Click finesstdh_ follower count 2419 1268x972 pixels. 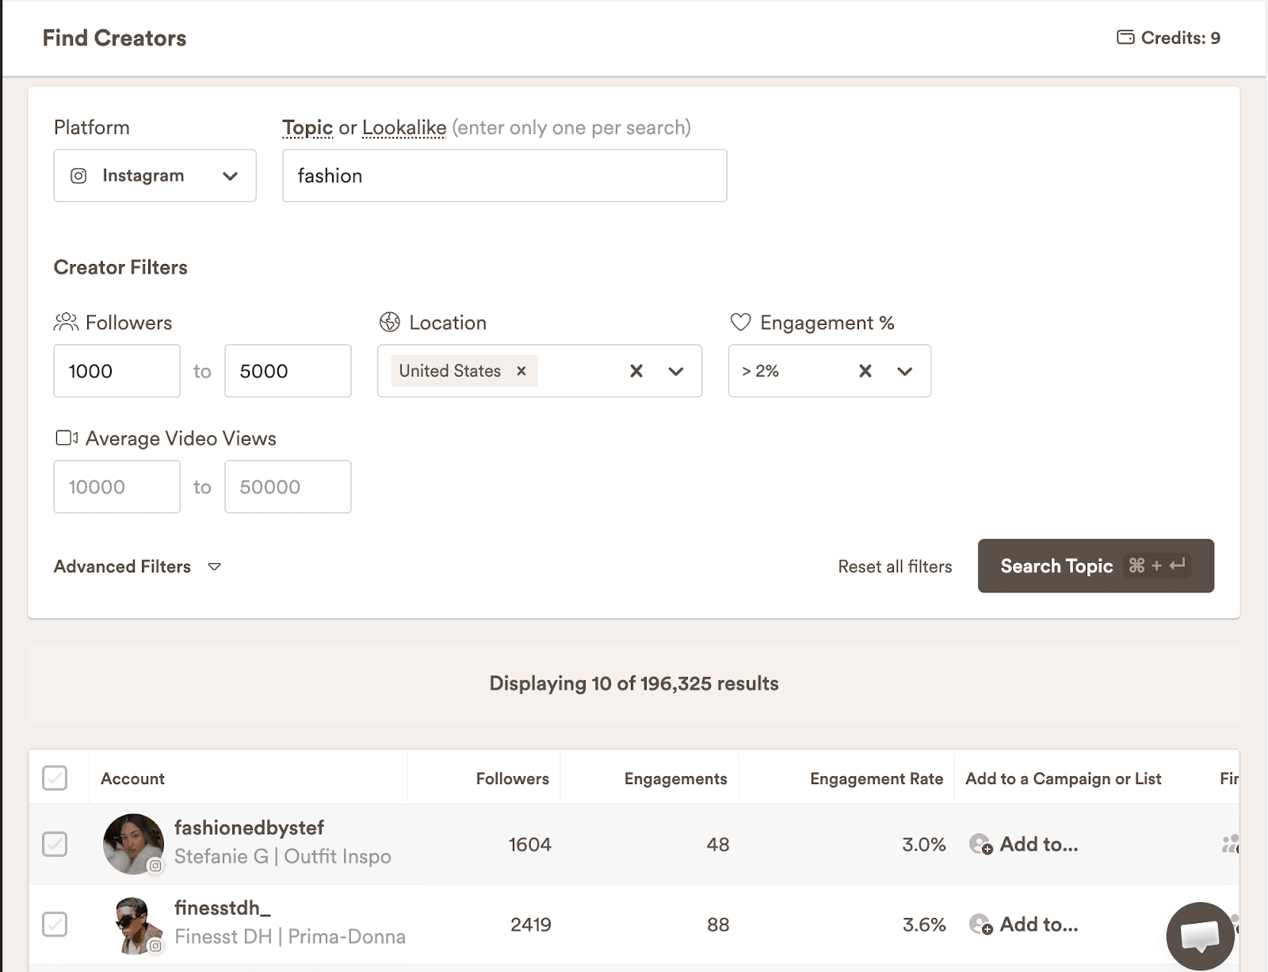(x=530, y=924)
